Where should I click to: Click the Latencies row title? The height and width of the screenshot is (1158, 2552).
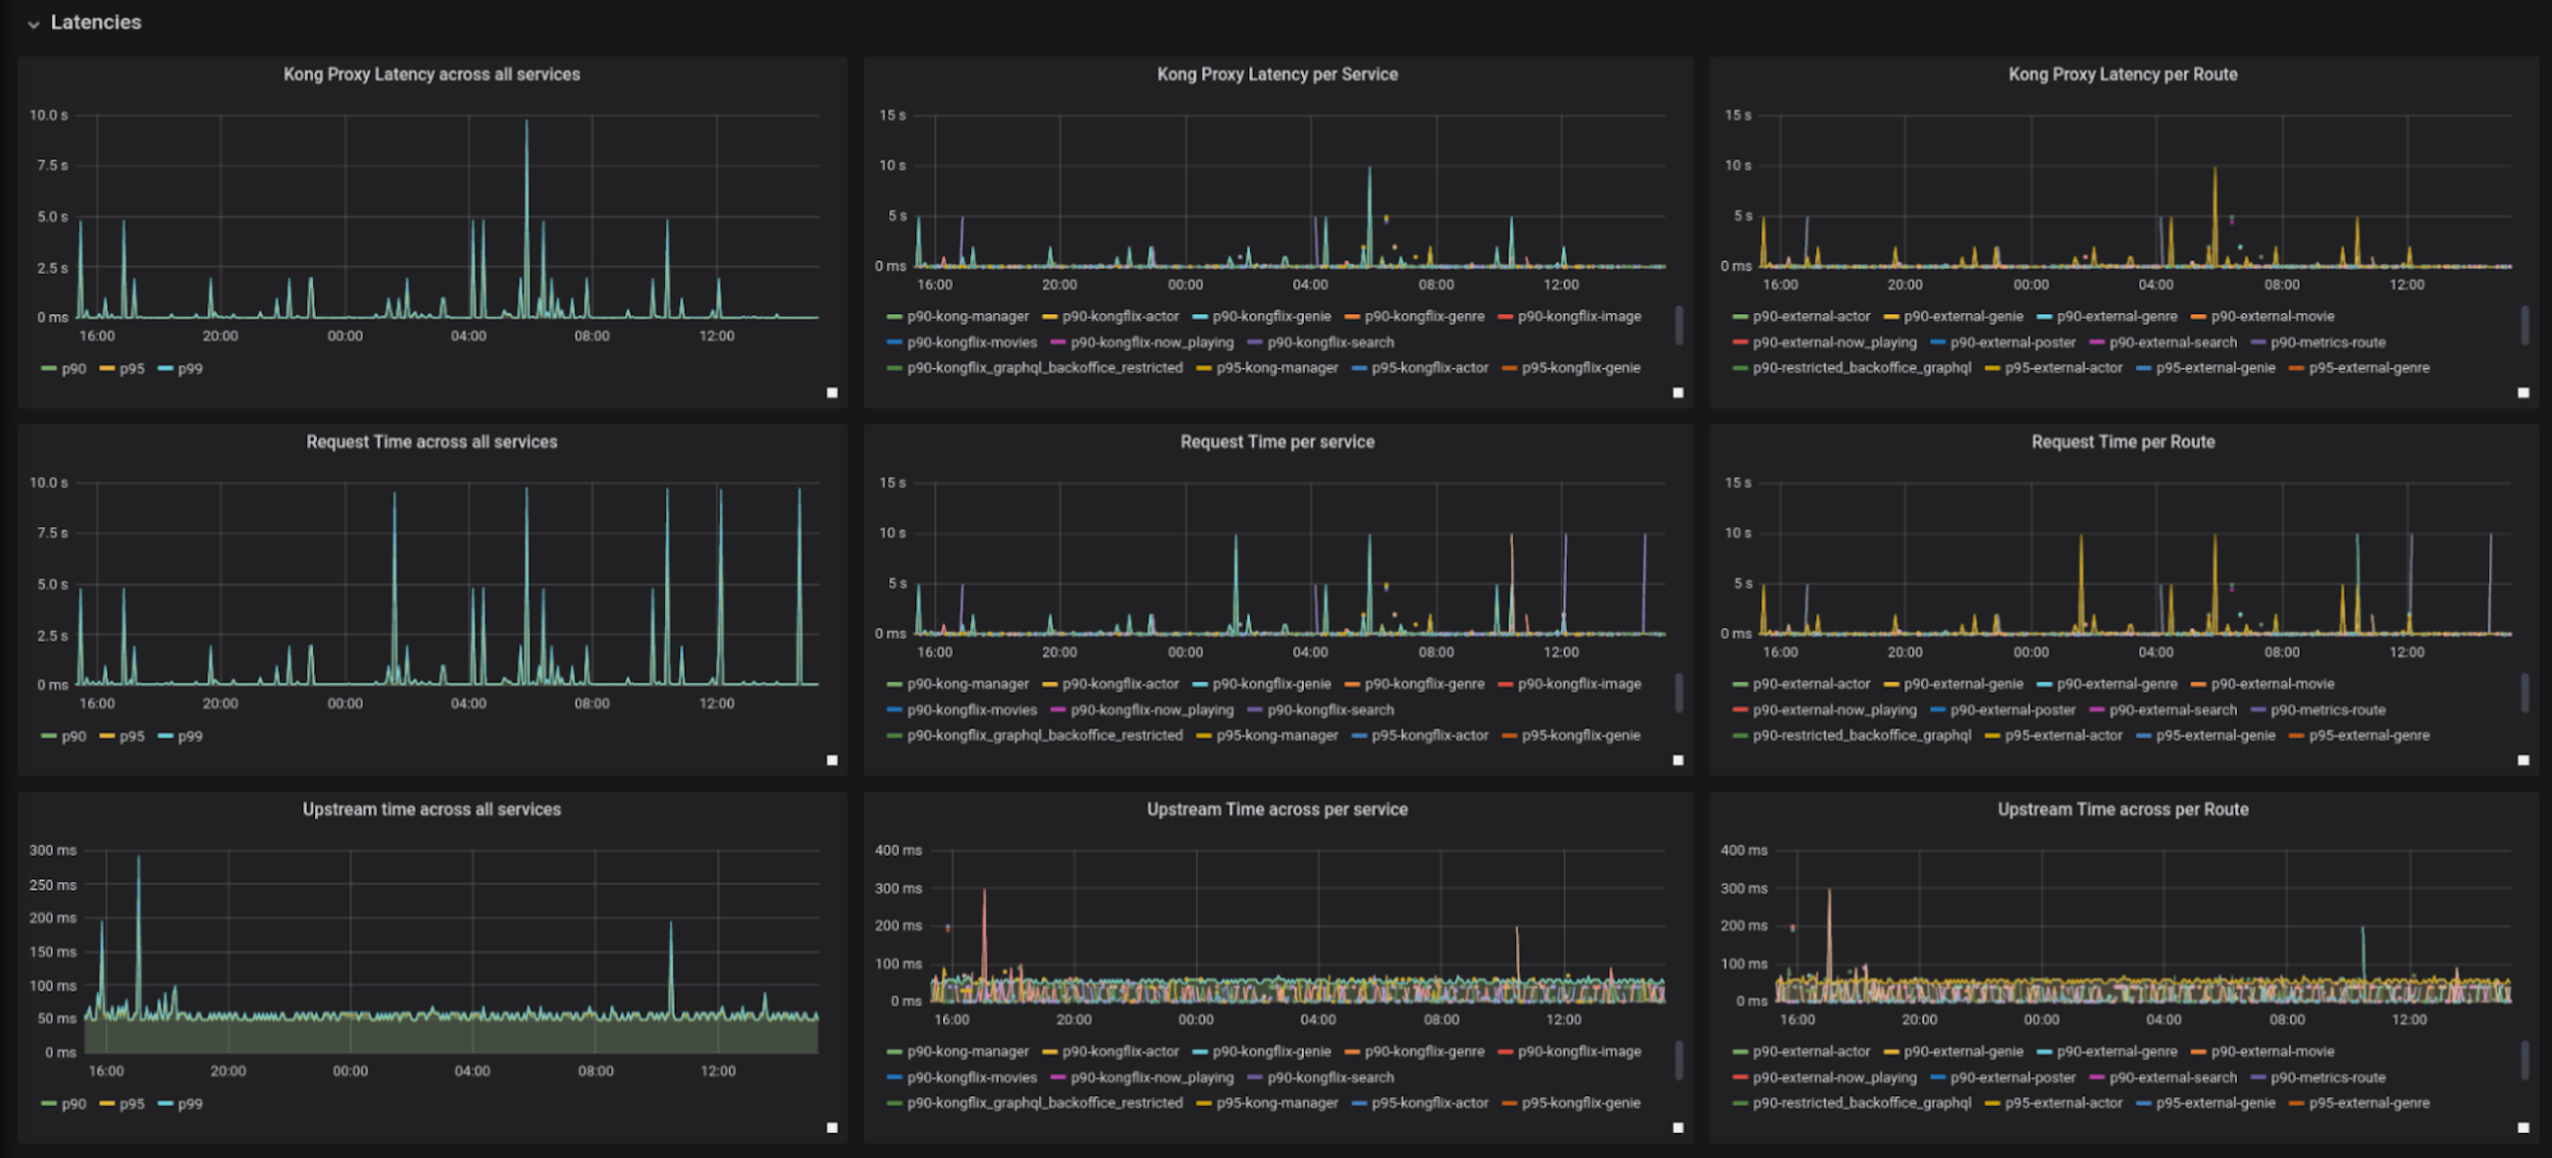(x=96, y=22)
